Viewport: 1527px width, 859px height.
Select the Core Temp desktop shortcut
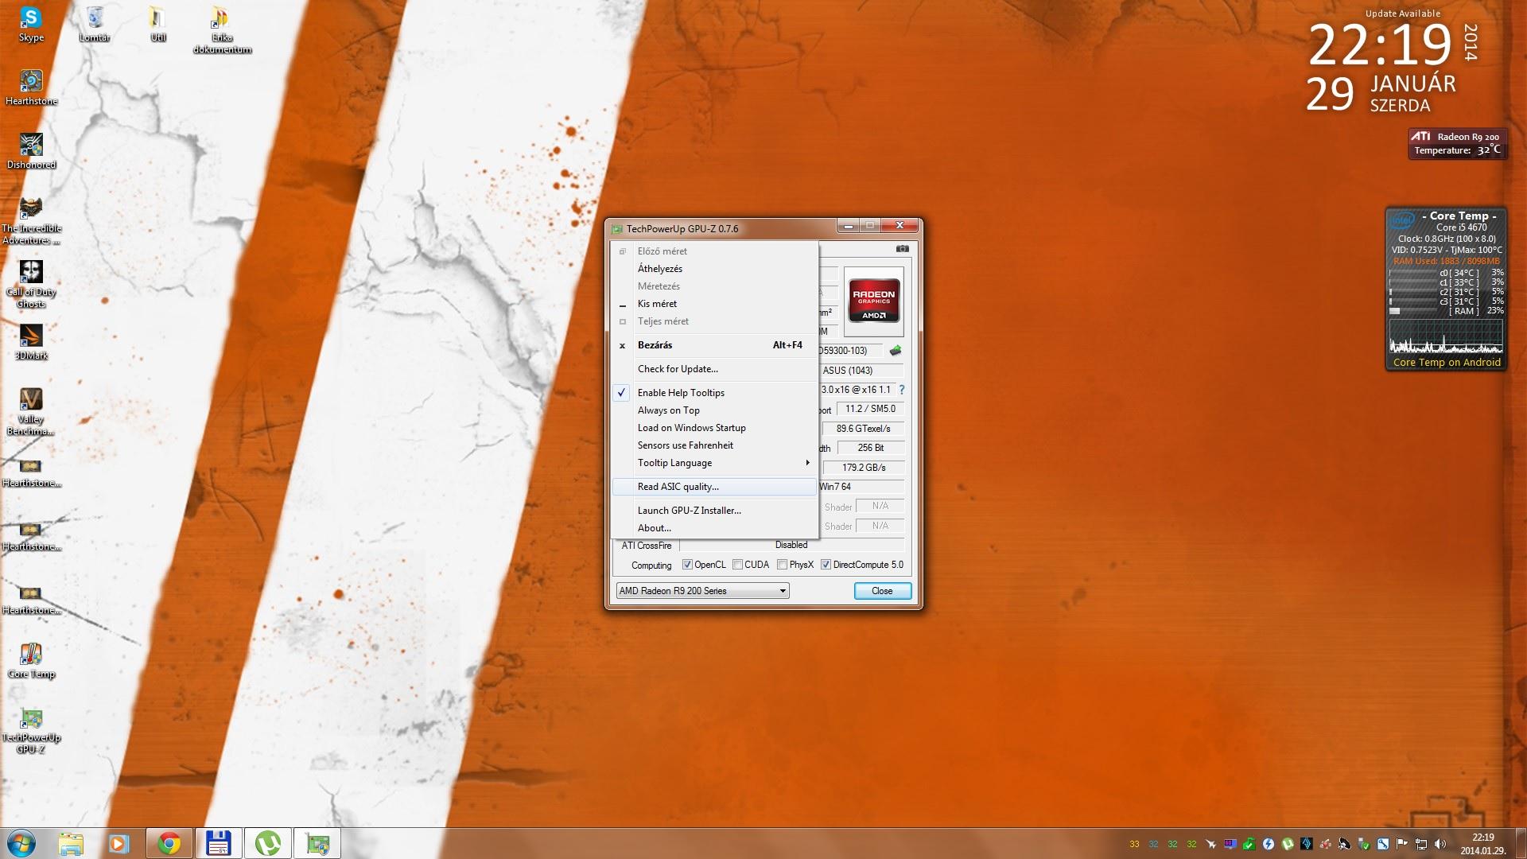pyautogui.click(x=31, y=660)
